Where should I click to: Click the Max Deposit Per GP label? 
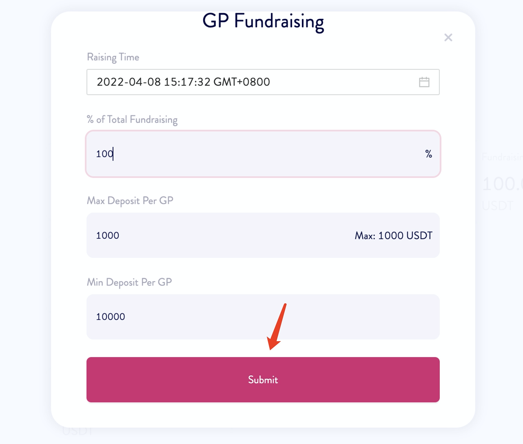(130, 200)
